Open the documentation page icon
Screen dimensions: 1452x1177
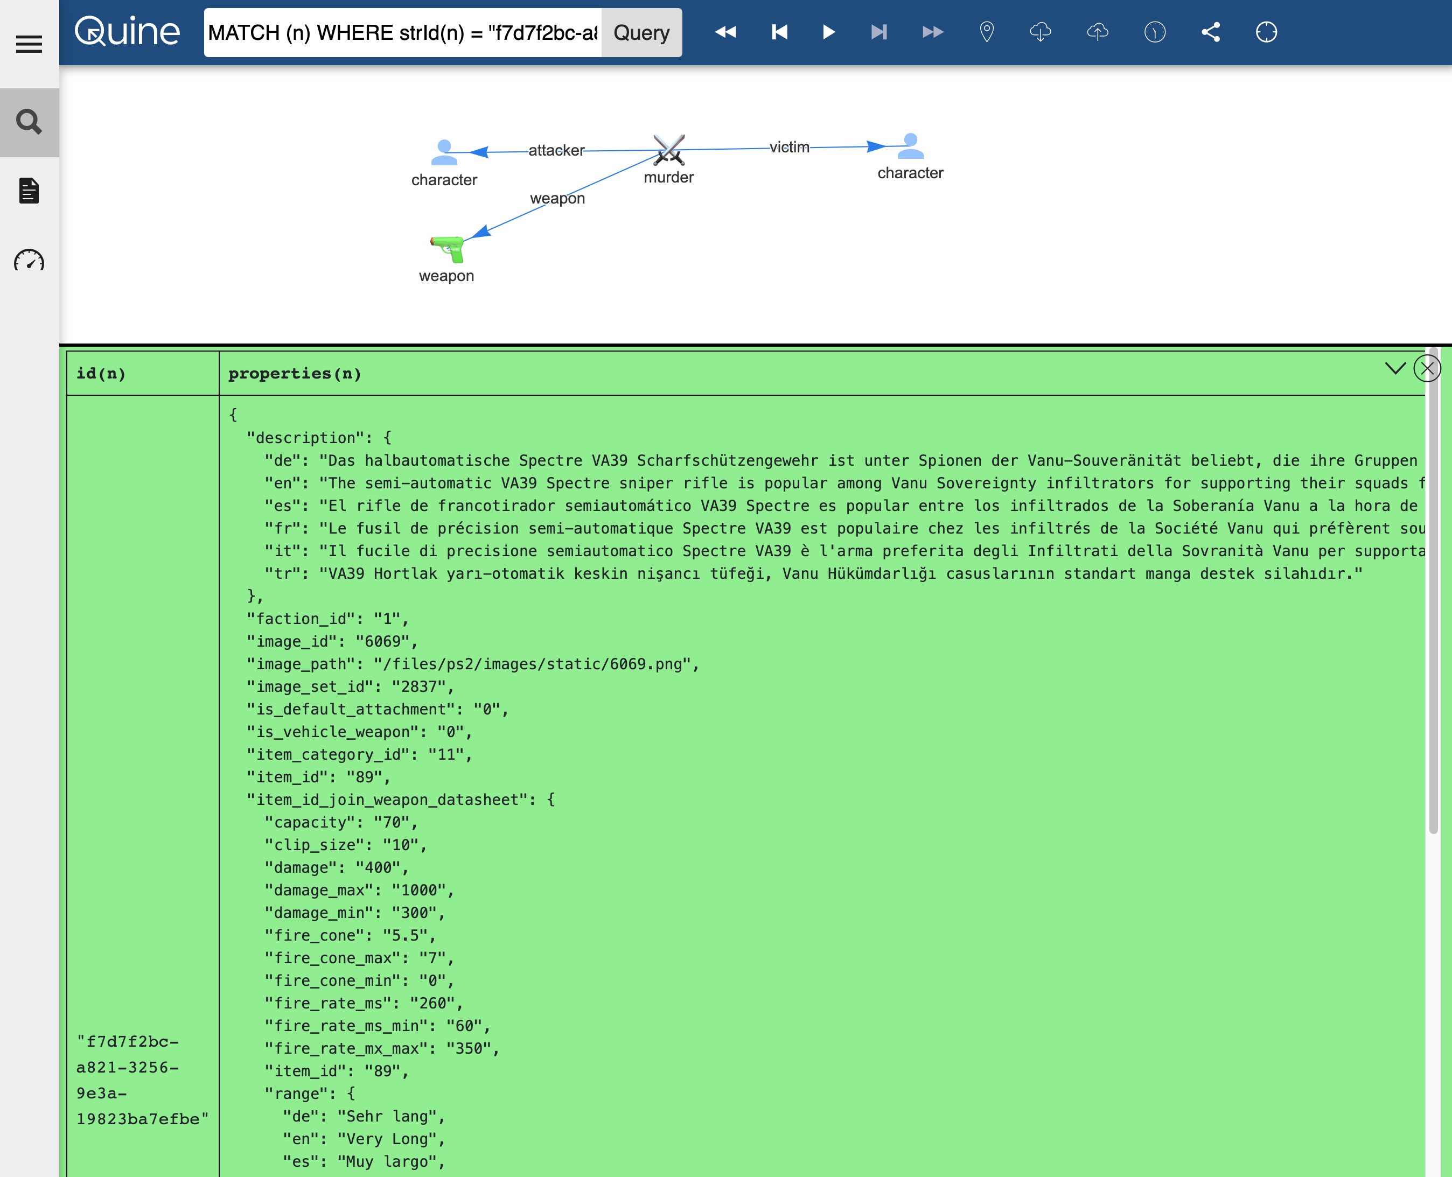point(29,191)
